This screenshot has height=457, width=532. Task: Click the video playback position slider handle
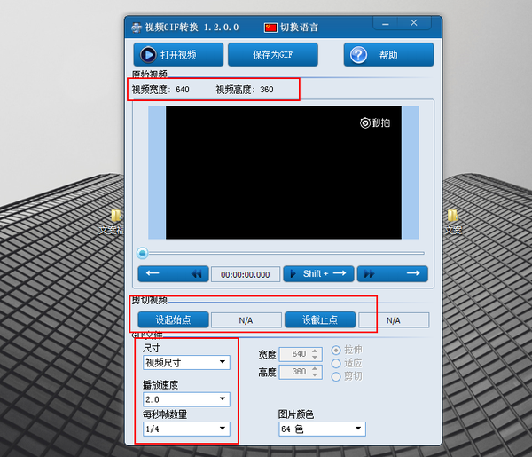[x=143, y=253]
